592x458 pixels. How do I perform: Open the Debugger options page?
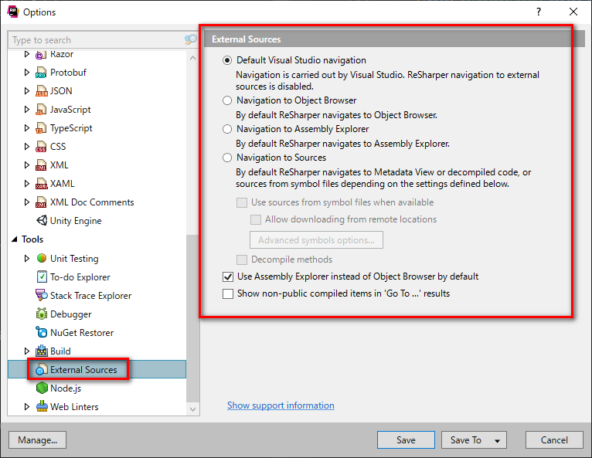pos(70,314)
